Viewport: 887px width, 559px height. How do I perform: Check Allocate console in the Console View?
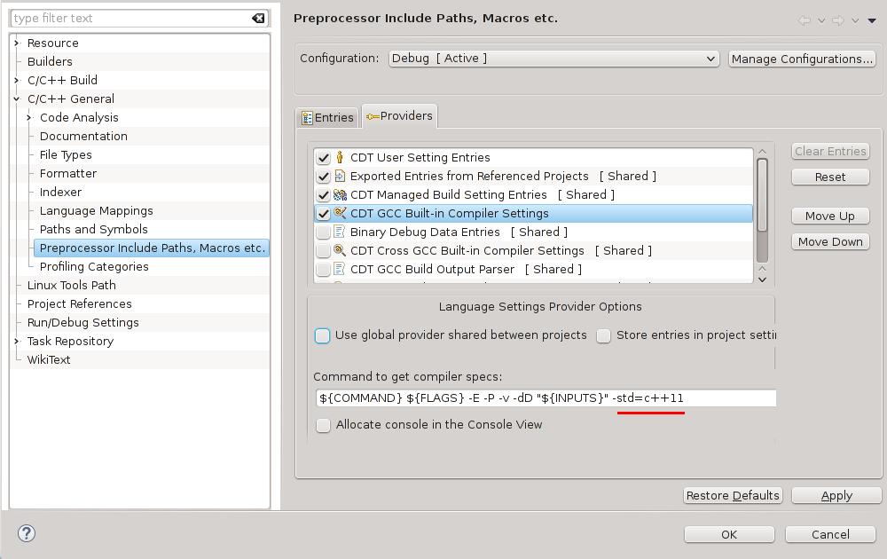[x=324, y=425]
